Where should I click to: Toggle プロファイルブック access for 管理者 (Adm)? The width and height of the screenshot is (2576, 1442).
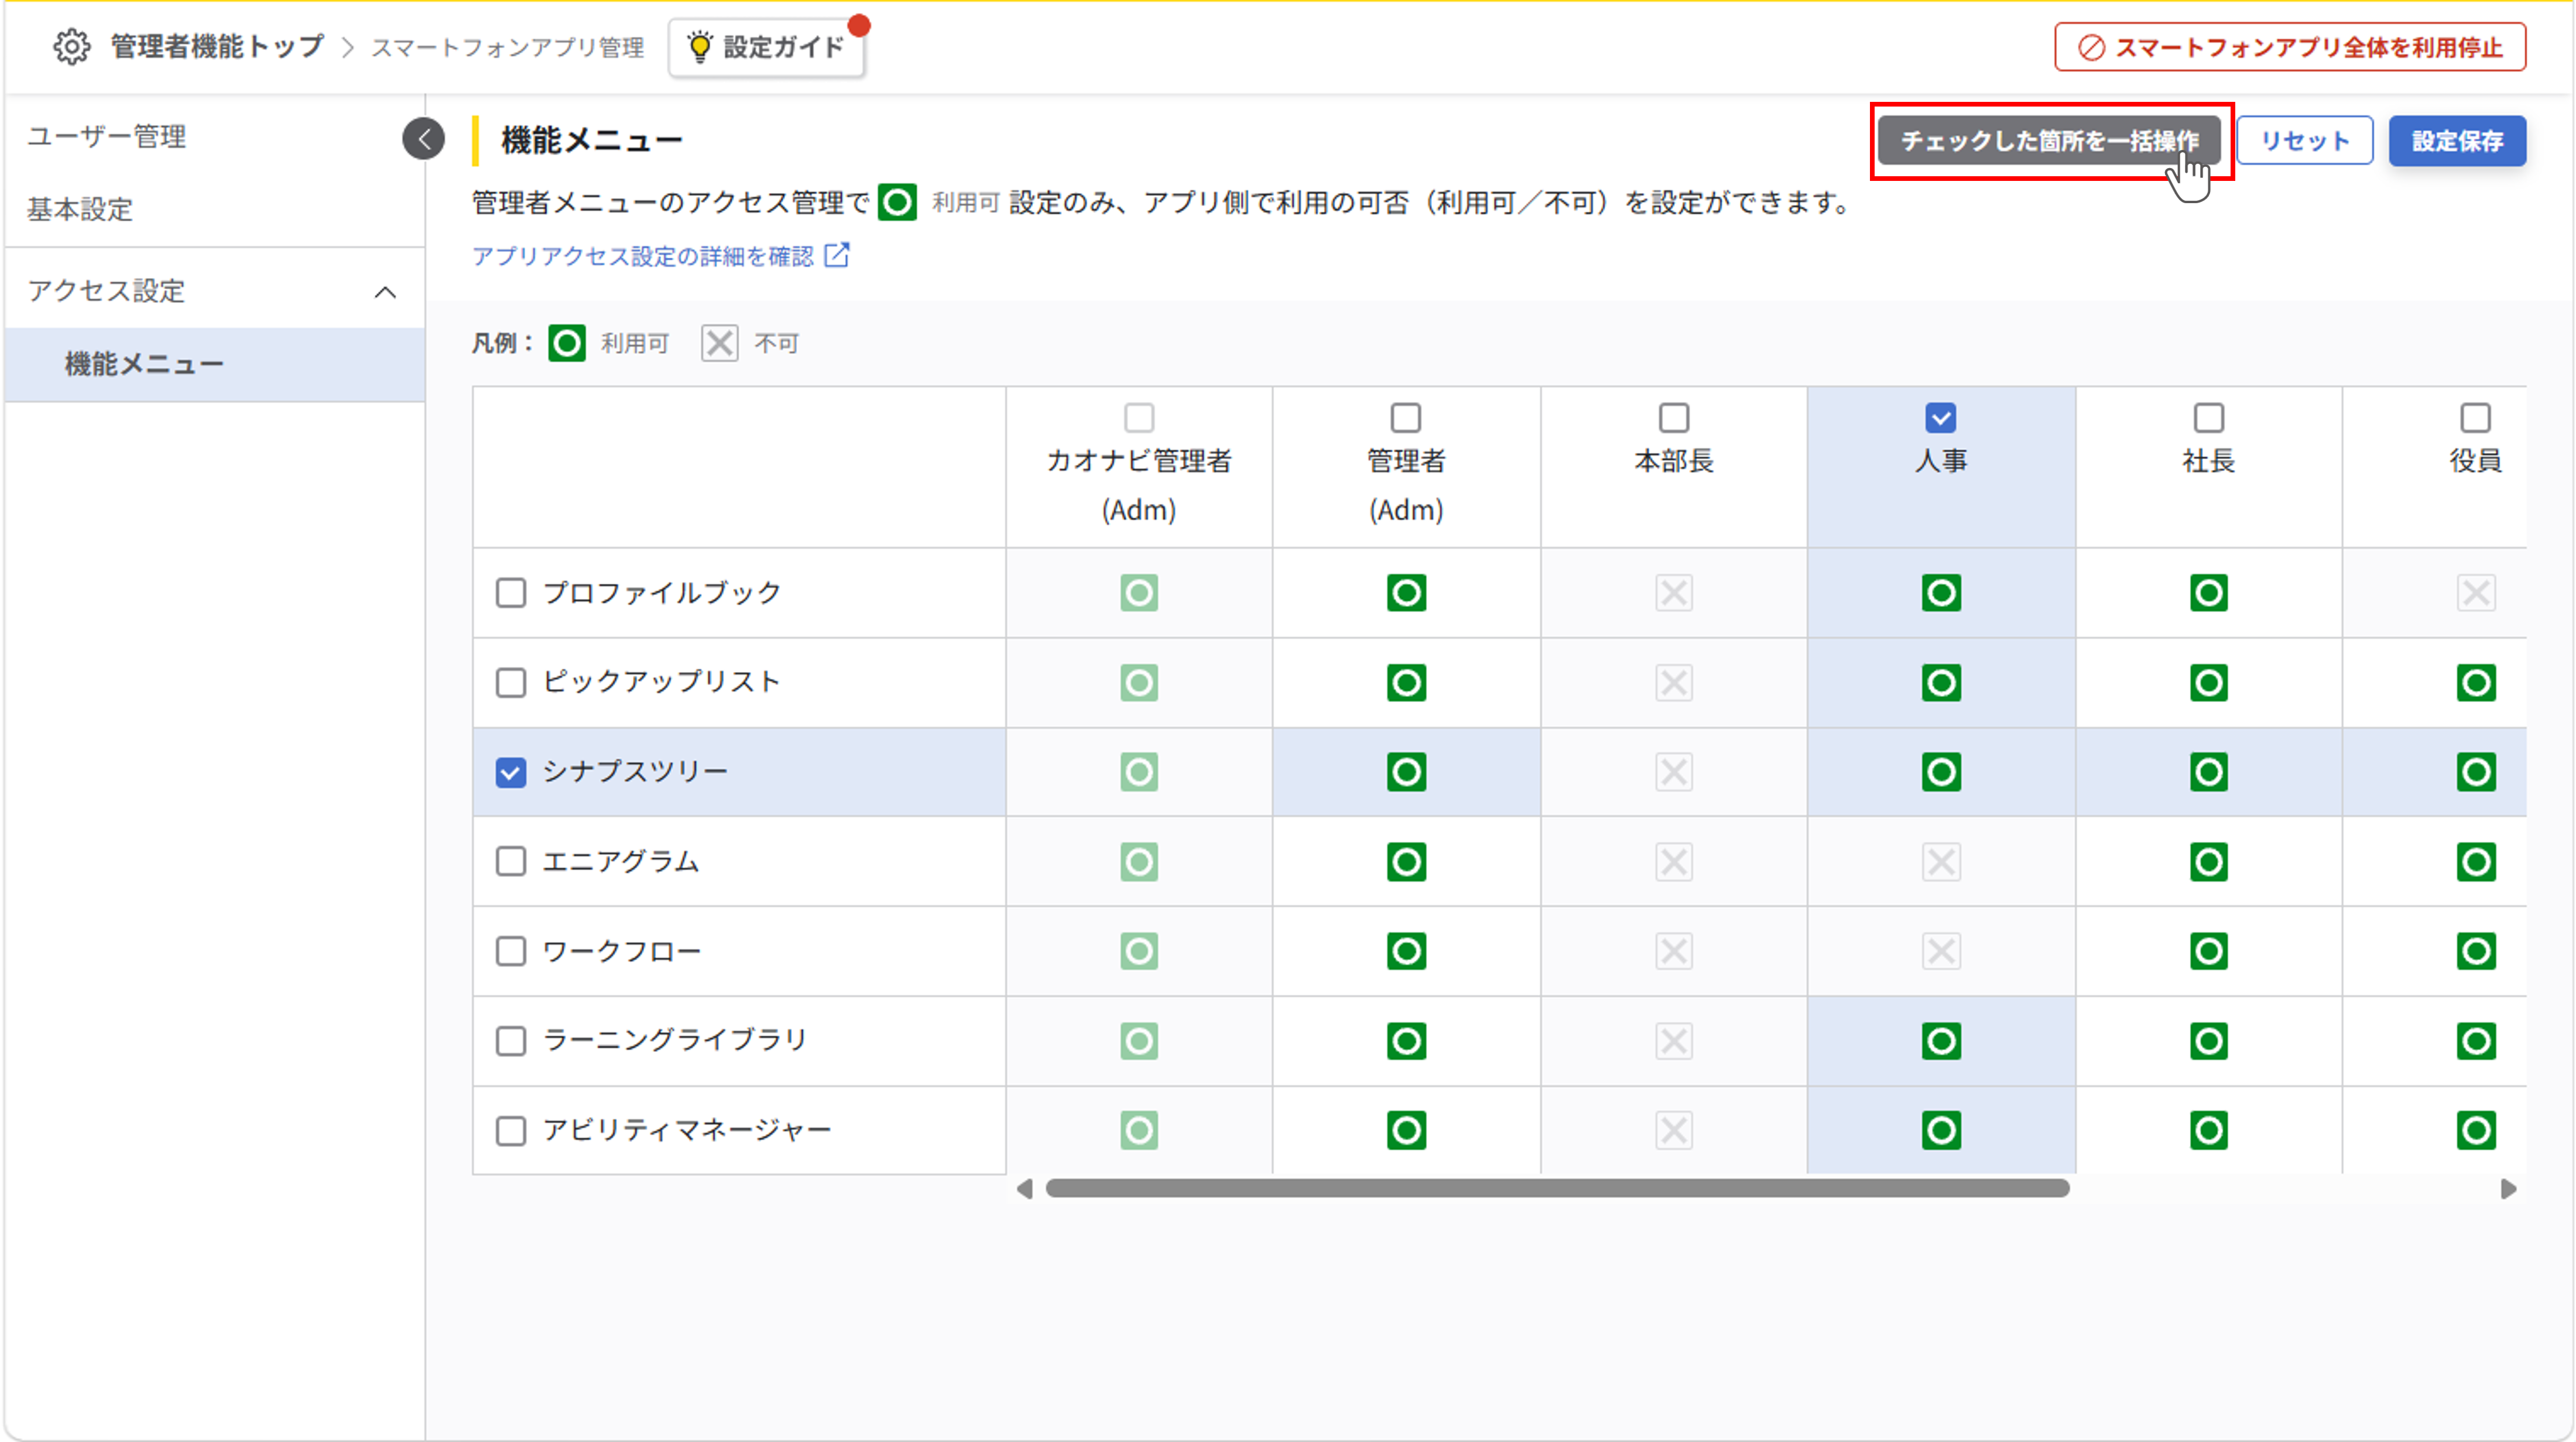[x=1406, y=593]
